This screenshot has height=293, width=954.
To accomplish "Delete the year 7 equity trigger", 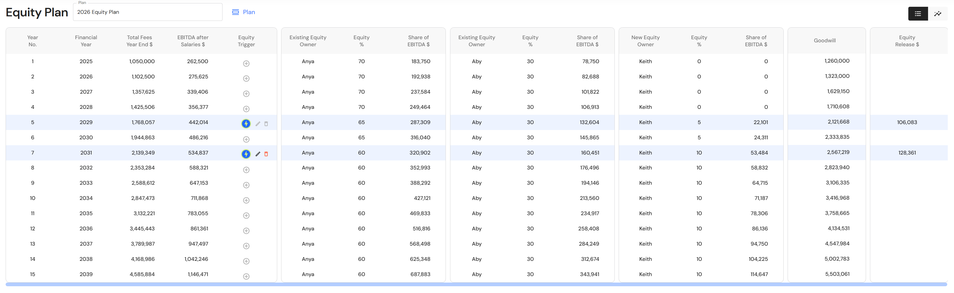I will click(x=266, y=154).
